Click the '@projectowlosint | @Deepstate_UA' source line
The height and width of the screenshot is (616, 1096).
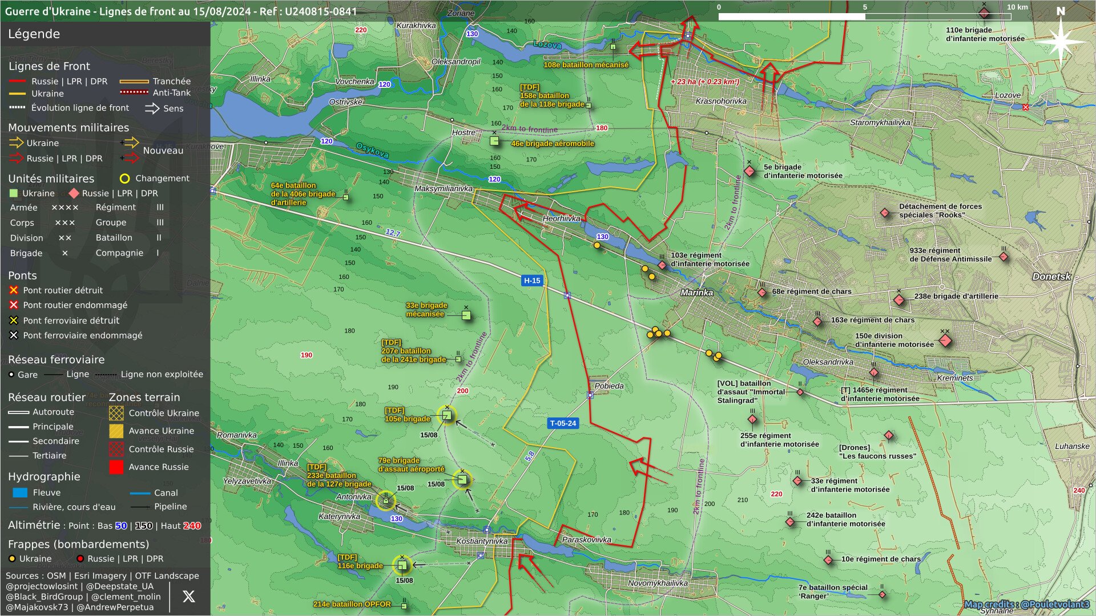pyautogui.click(x=79, y=586)
